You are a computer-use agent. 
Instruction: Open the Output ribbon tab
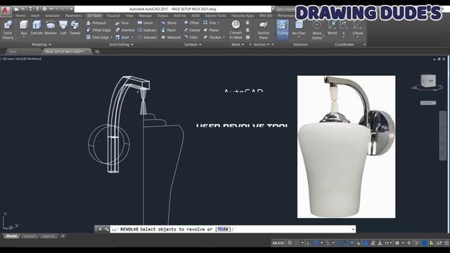(x=162, y=15)
